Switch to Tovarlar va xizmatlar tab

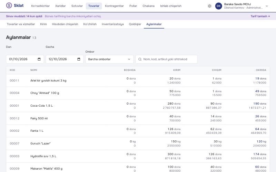click(21, 24)
